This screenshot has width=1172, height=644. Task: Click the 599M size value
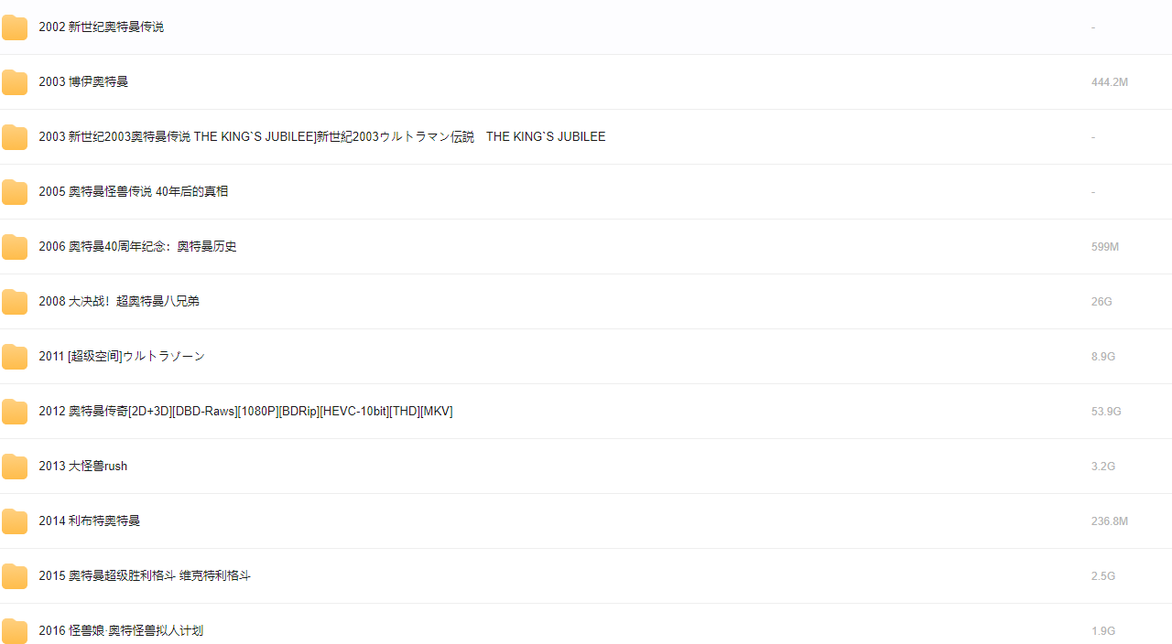click(x=1105, y=247)
